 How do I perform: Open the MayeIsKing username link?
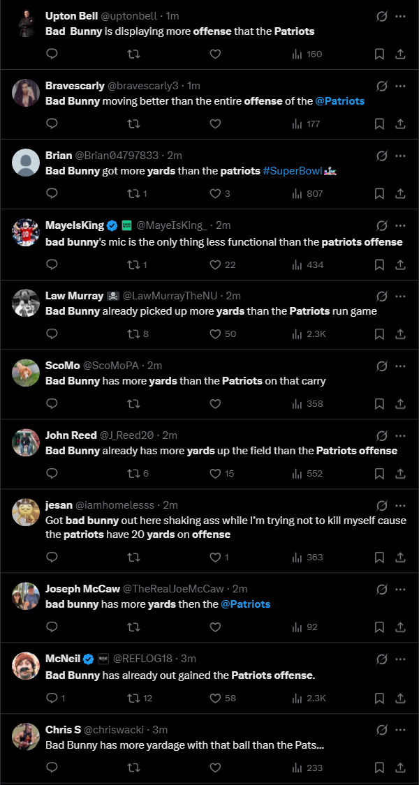coord(75,225)
